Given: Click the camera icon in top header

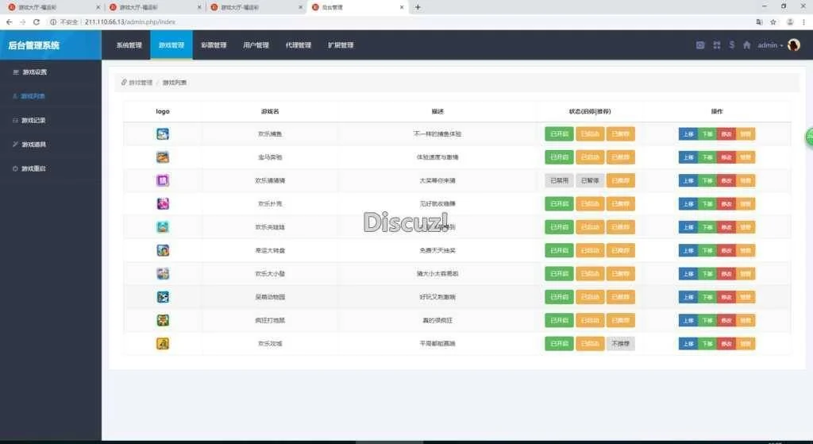Looking at the screenshot, I should (700, 45).
